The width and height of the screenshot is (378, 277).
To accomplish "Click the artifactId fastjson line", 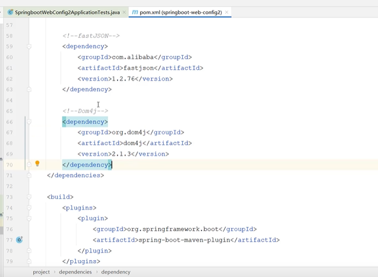I will pyautogui.click(x=140, y=68).
